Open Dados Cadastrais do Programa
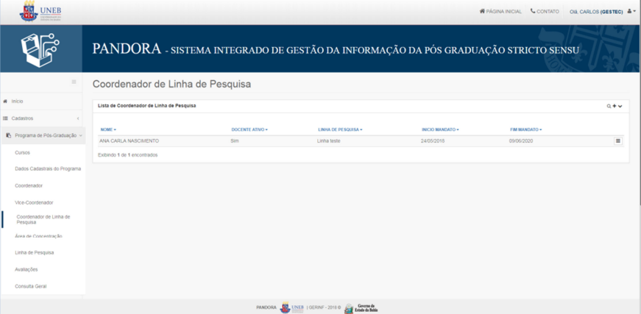The height and width of the screenshot is (314, 641). coord(48,168)
